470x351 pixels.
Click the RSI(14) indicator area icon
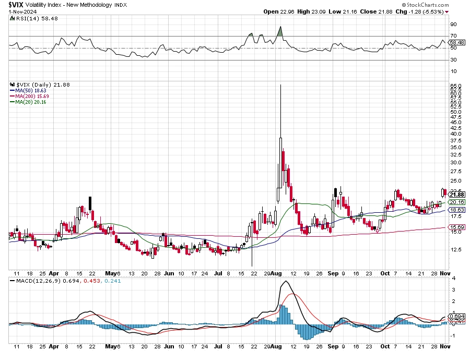click(x=12, y=18)
